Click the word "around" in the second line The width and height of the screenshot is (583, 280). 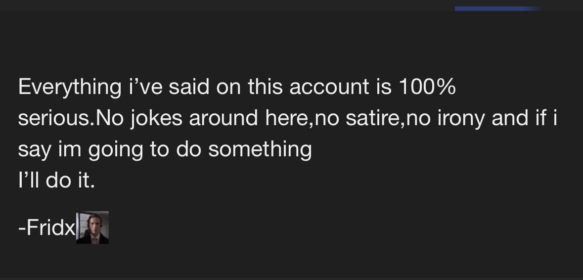click(x=224, y=118)
